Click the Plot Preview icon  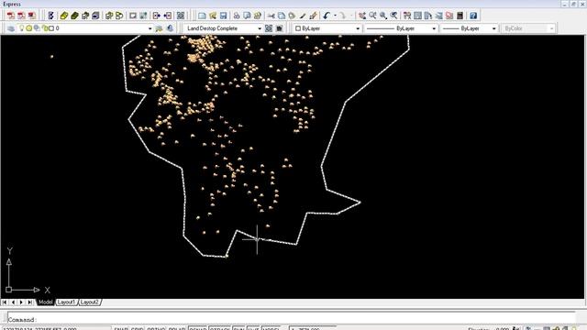pyautogui.click(x=247, y=16)
